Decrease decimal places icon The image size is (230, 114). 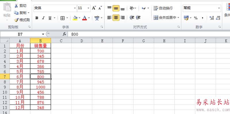pyautogui.click(x=218, y=18)
